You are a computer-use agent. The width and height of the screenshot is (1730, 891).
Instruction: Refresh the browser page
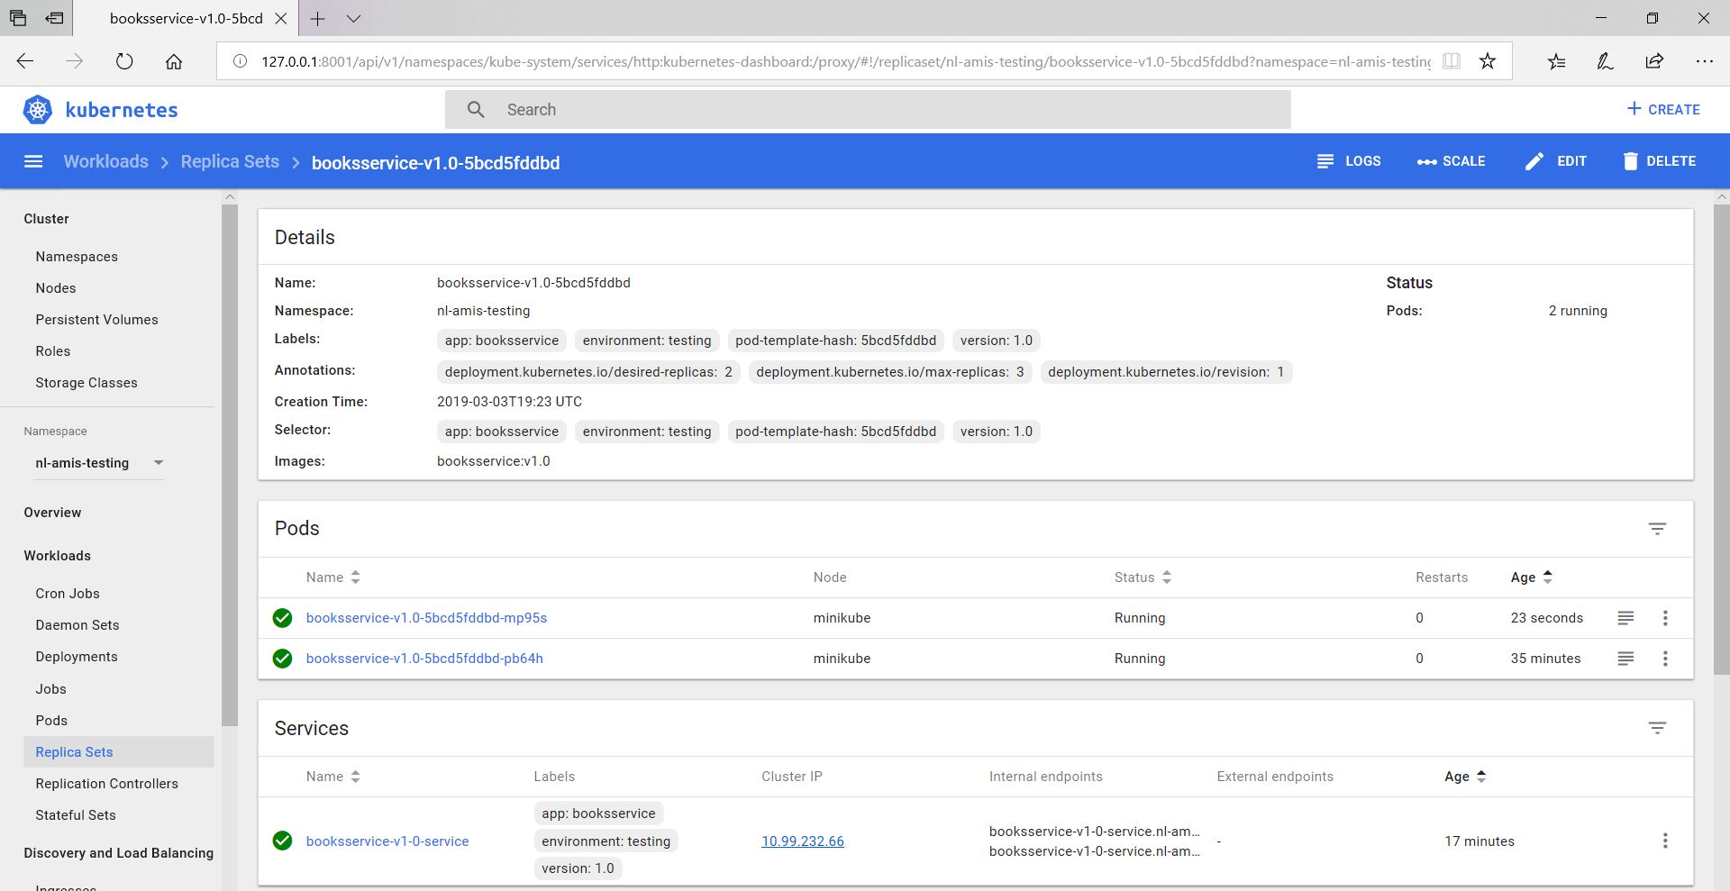tap(124, 61)
